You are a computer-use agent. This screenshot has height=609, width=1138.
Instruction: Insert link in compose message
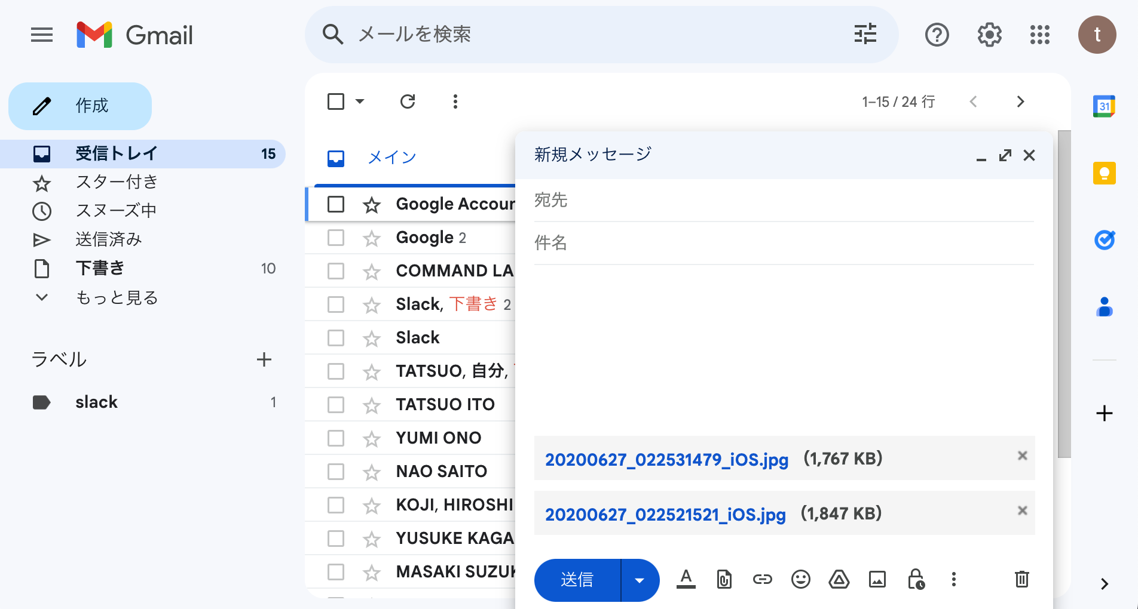(762, 579)
